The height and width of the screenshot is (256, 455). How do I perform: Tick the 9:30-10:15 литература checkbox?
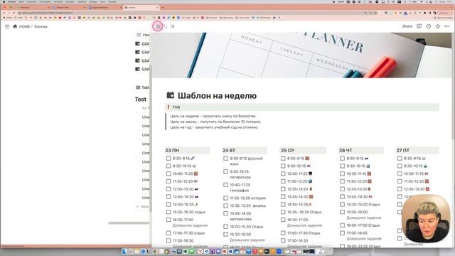pyautogui.click(x=226, y=171)
